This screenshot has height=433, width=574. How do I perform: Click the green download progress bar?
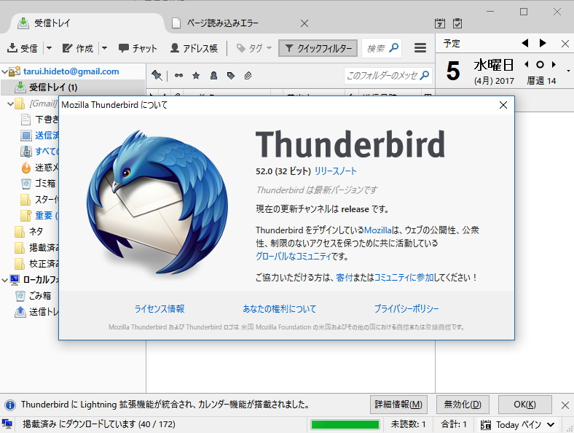345,424
